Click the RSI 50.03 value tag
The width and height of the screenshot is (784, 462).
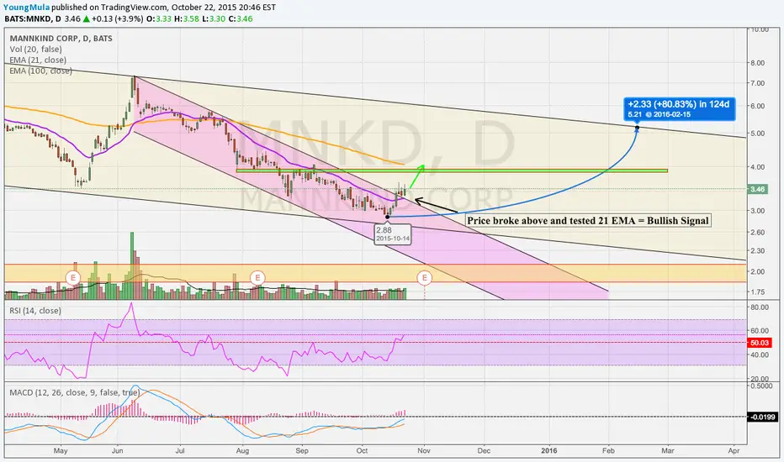759,343
